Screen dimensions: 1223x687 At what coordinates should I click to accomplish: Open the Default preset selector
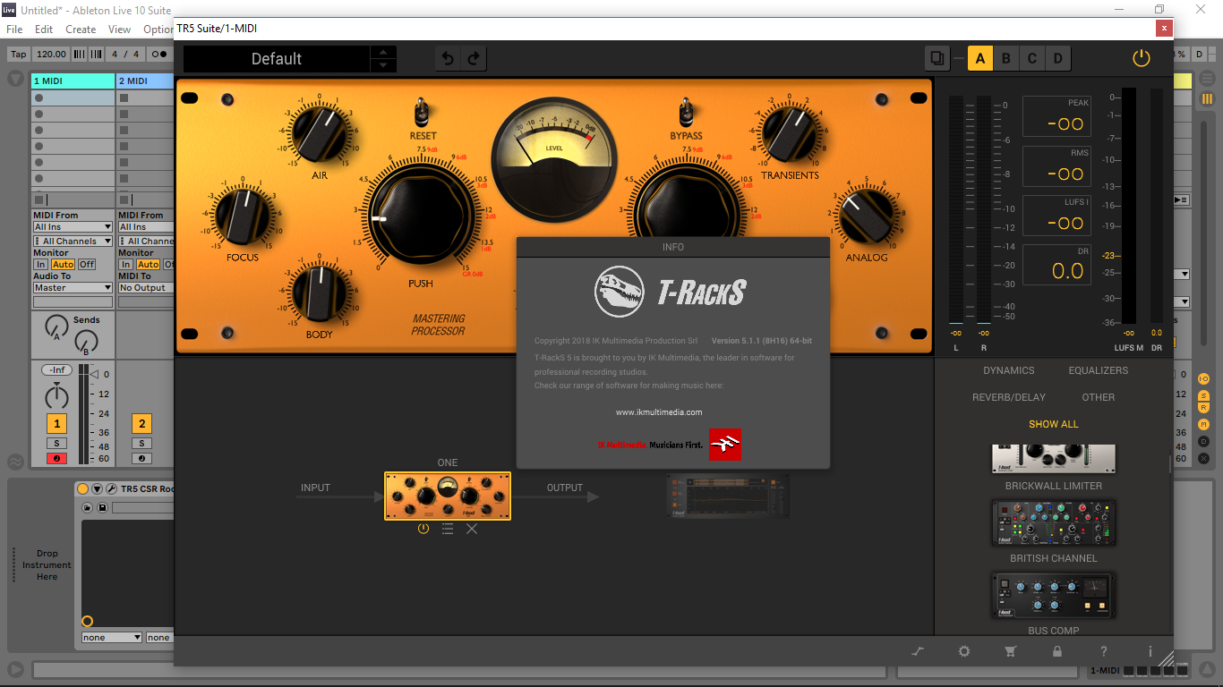click(x=277, y=59)
